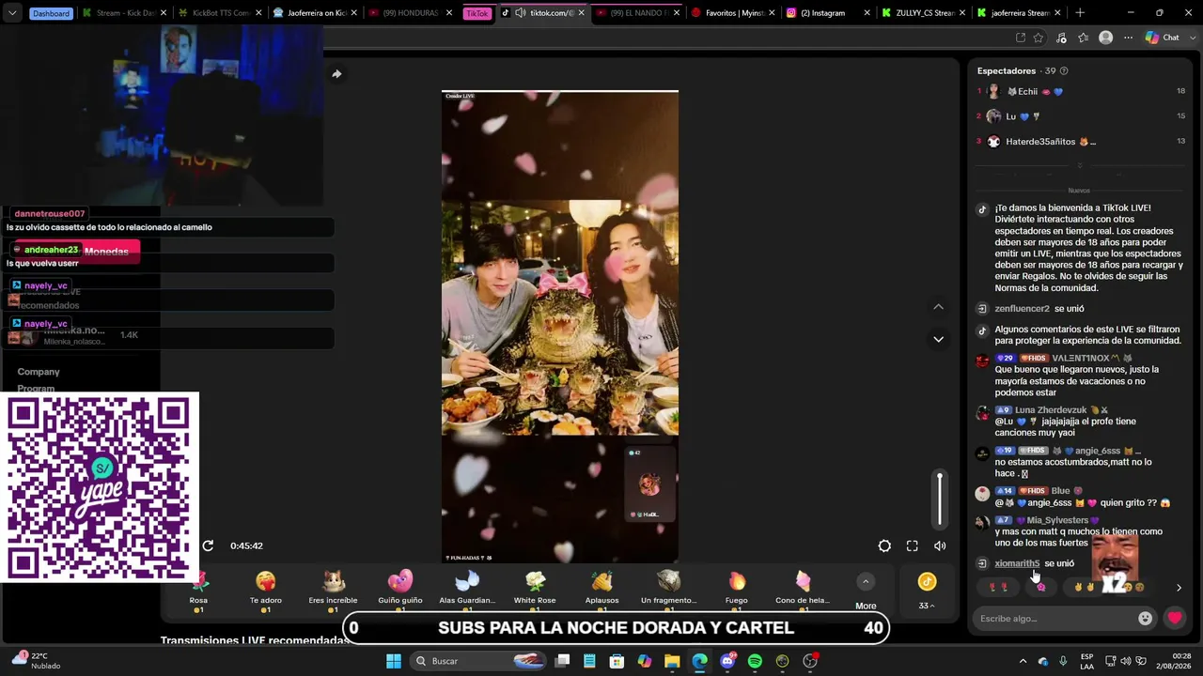This screenshot has height=676, width=1203.
Task: Select the Dashboard tab group label
Action: click(51, 13)
